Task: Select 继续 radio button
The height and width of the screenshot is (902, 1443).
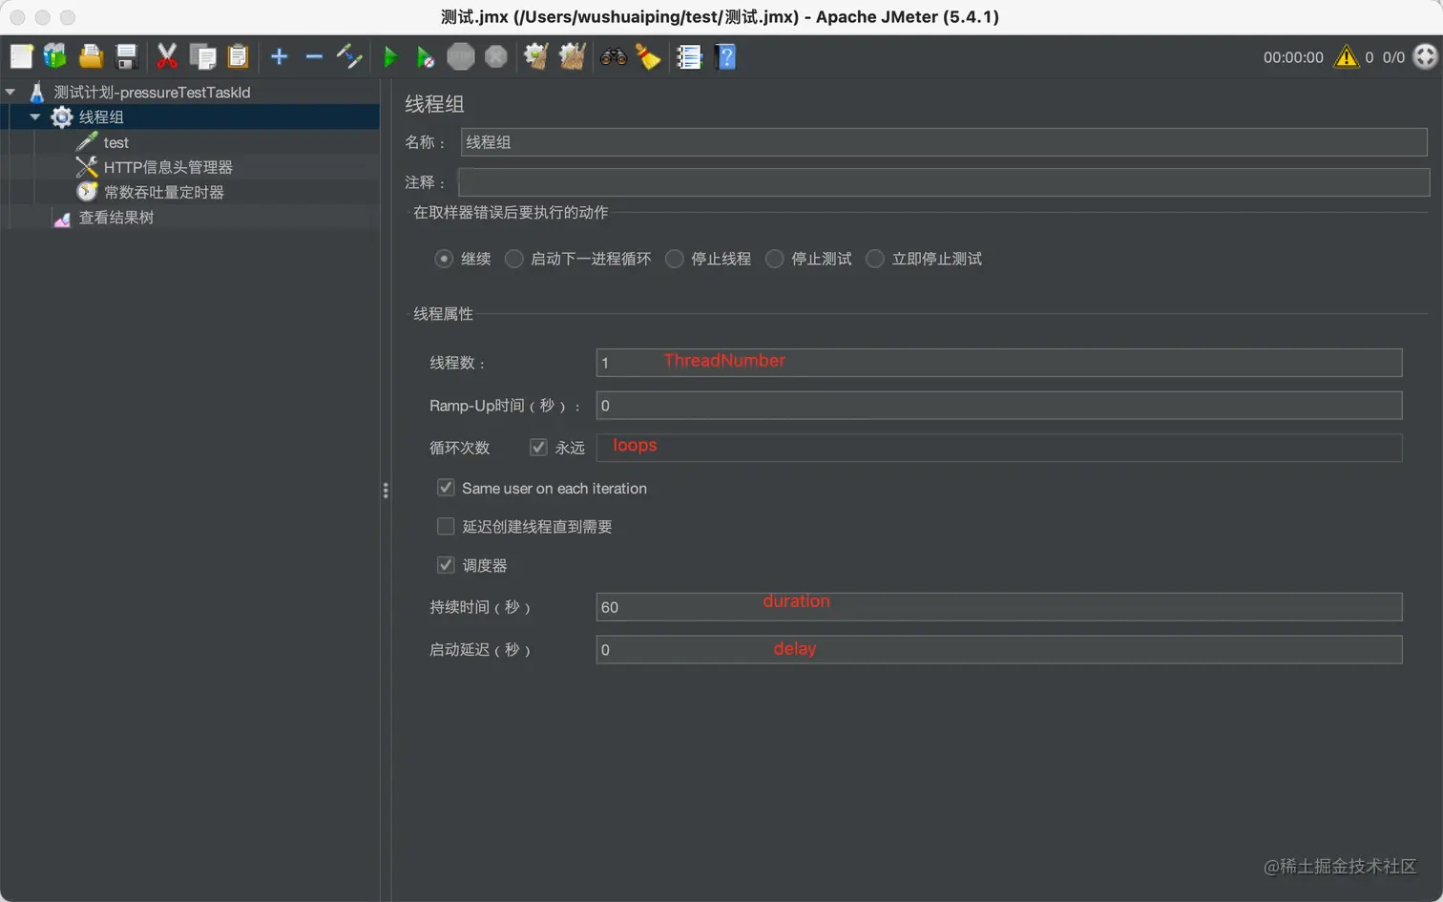Action: point(444,259)
